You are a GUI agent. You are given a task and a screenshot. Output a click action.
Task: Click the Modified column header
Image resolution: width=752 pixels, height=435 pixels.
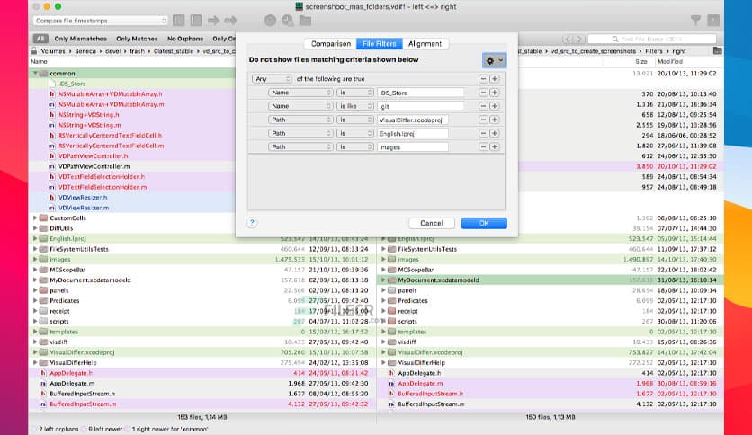(x=670, y=61)
